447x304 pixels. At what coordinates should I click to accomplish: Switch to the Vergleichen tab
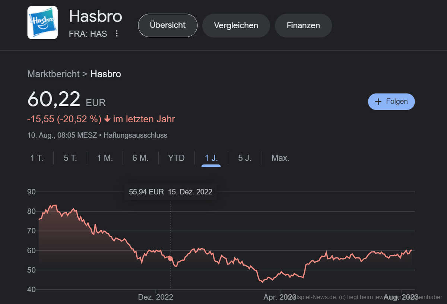[x=236, y=25]
